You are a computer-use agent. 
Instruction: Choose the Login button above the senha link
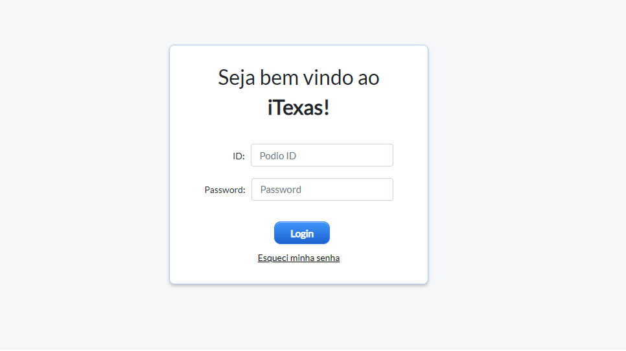(302, 233)
